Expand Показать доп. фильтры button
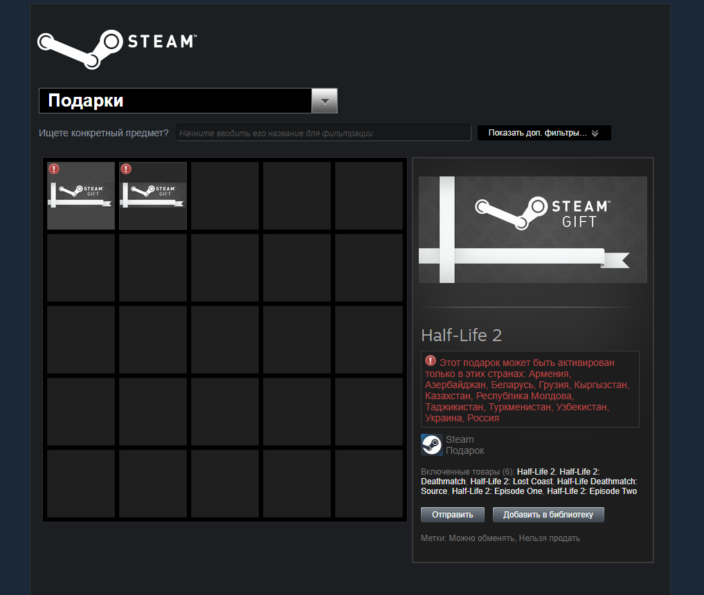Viewport: 704px width, 595px height. [x=543, y=133]
